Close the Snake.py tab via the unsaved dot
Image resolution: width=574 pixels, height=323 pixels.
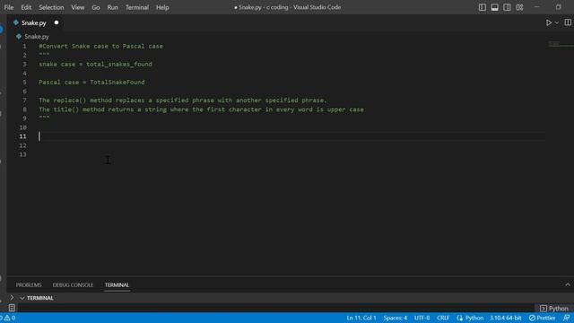click(57, 22)
